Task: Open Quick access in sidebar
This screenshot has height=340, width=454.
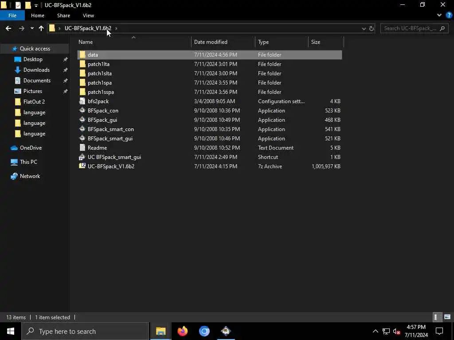Action: click(35, 49)
